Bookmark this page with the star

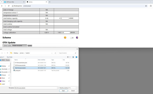pyautogui.click(x=146, y=6)
